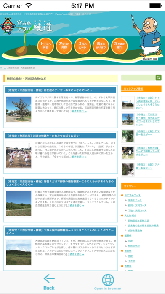Open page in browser globe icon

108,280
